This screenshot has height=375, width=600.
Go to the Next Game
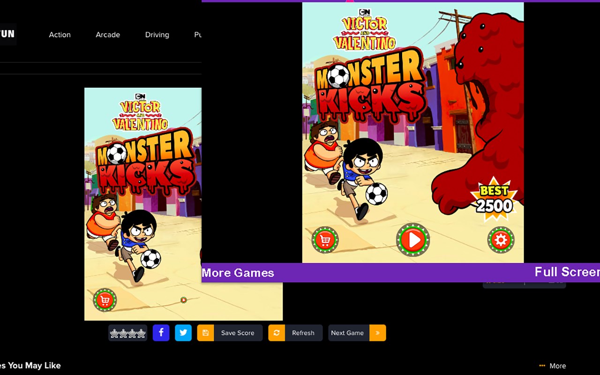(x=357, y=333)
